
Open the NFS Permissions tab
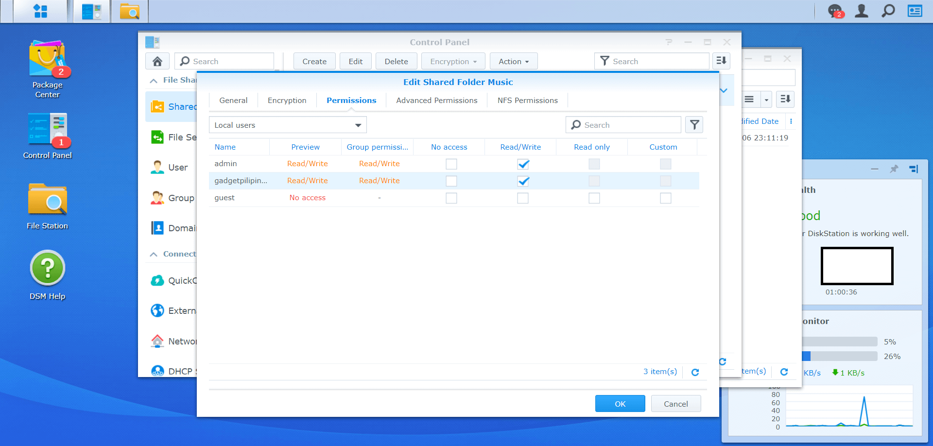tap(527, 101)
